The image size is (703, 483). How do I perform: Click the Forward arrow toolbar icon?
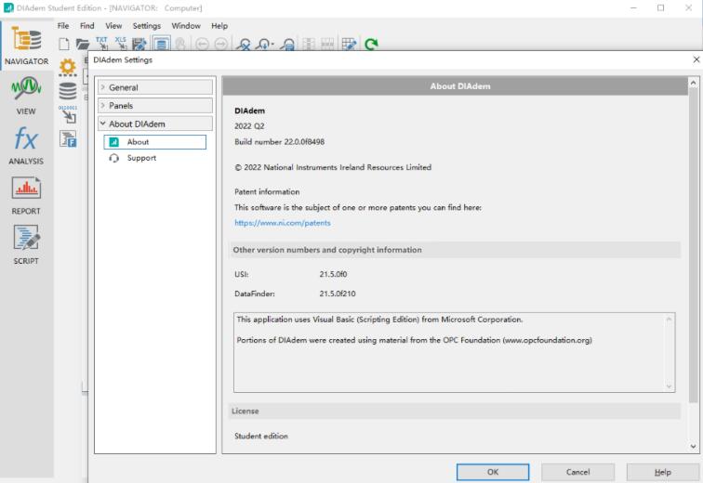[x=221, y=44]
